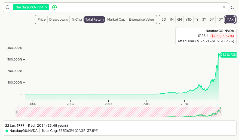This screenshot has height=140, width=239.
Task: Grab the left range slider handle
Action: (x=16, y=112)
